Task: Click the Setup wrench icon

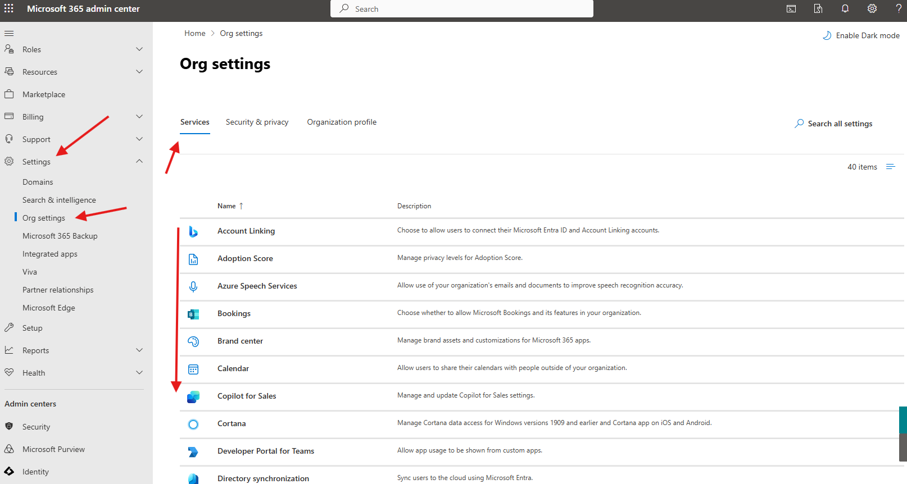Action: pos(9,327)
